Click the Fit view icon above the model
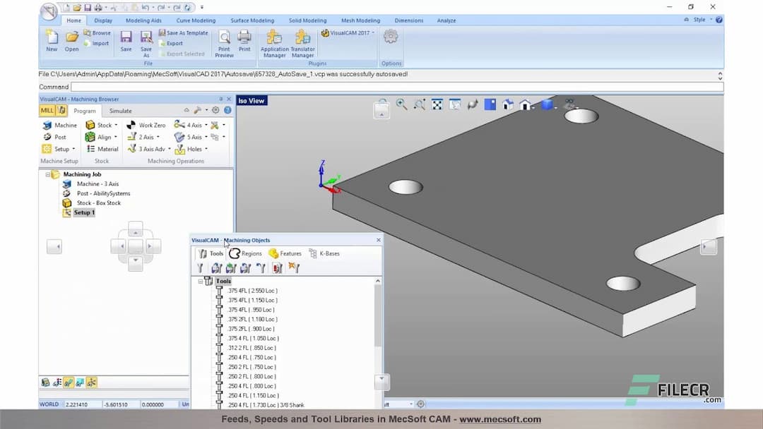The width and height of the screenshot is (763, 429). tap(437, 103)
